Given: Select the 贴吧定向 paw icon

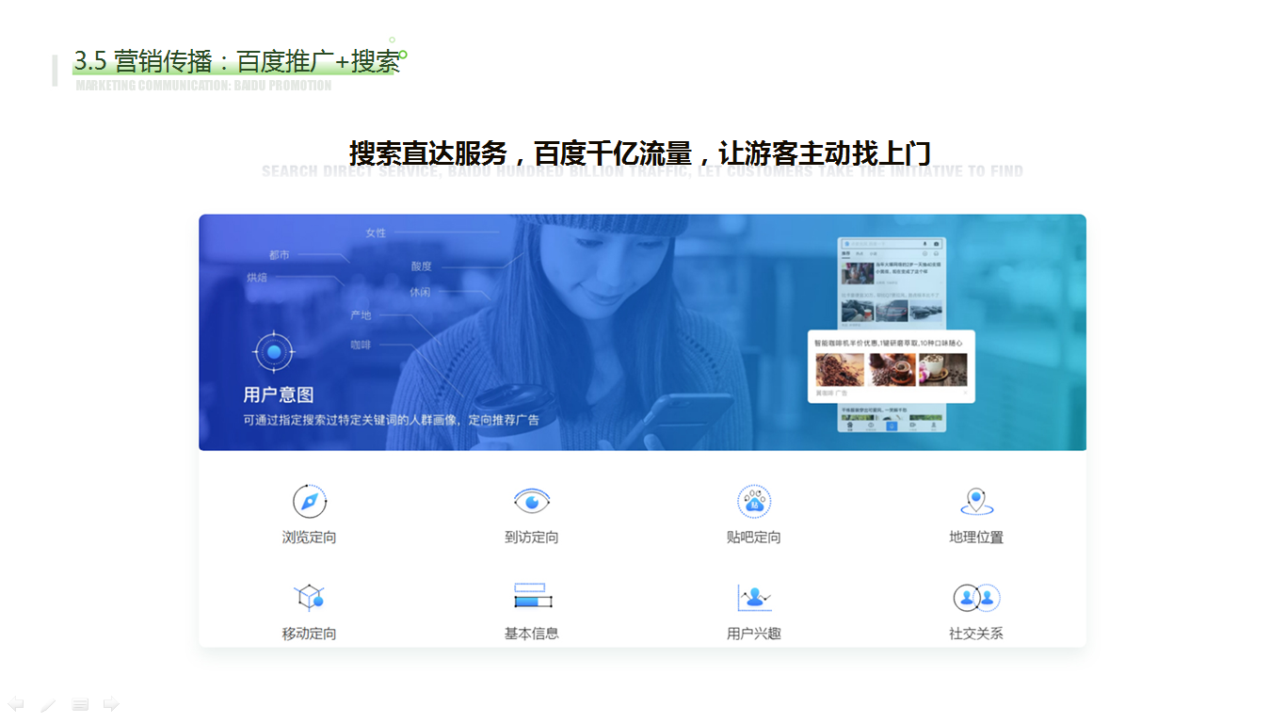Looking at the screenshot, I should tap(753, 502).
